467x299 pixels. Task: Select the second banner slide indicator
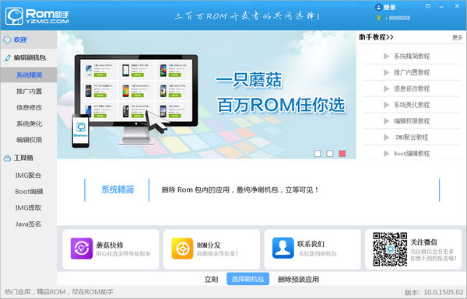pos(330,153)
